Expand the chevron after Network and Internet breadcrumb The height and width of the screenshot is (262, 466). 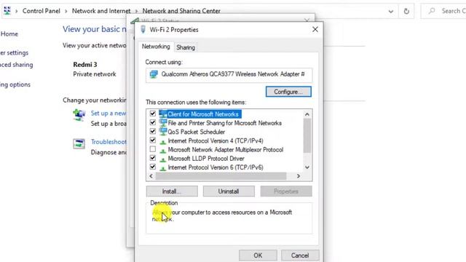click(136, 11)
